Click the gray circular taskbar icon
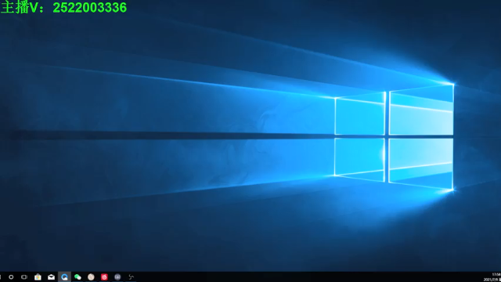The image size is (501, 282). pos(117,277)
